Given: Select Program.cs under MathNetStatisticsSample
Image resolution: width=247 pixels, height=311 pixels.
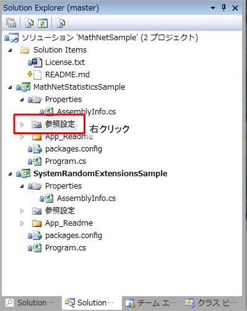Looking at the screenshot, I should (66, 161).
